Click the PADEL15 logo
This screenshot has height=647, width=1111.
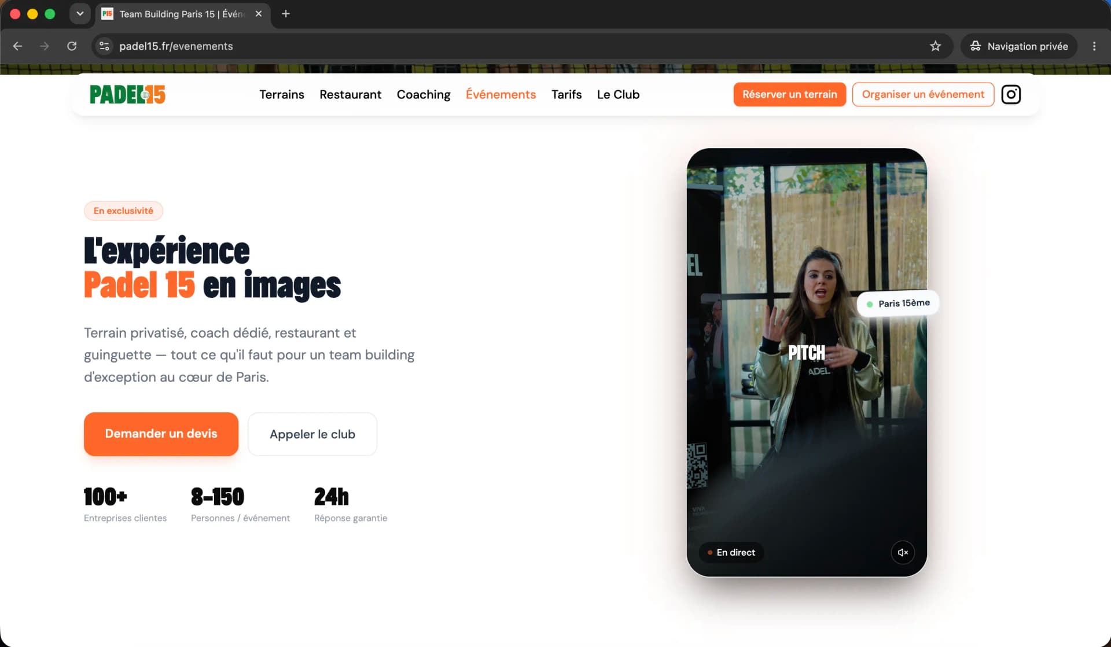(128, 94)
